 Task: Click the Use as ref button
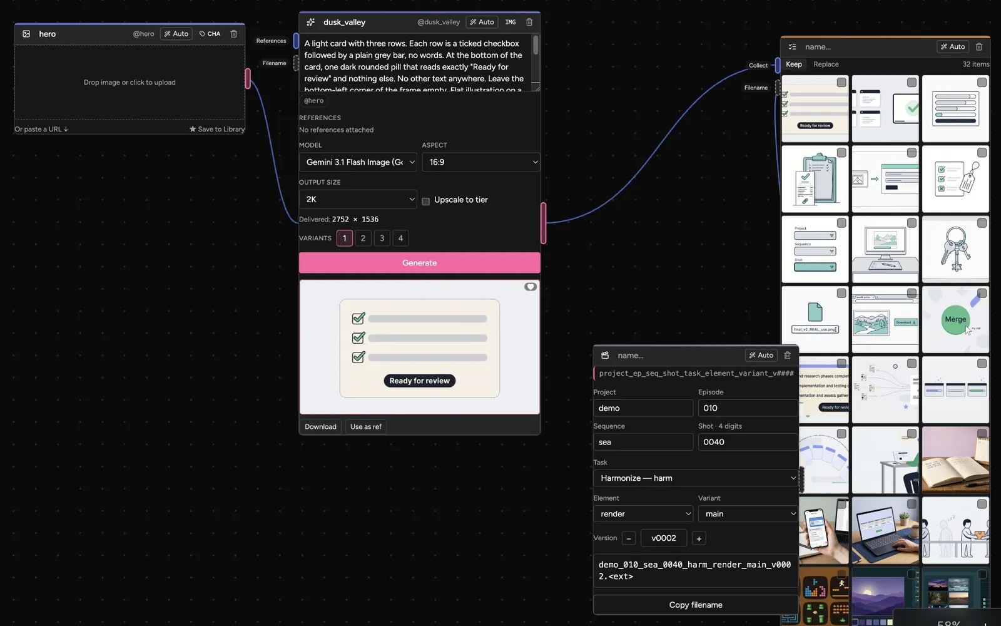366,427
